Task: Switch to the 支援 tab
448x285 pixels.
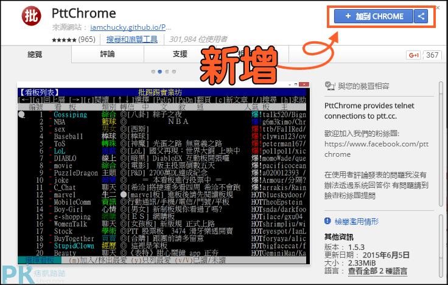Action: pyautogui.click(x=180, y=54)
